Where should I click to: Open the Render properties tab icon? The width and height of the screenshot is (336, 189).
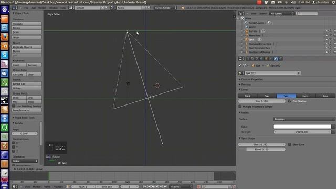[248, 58]
